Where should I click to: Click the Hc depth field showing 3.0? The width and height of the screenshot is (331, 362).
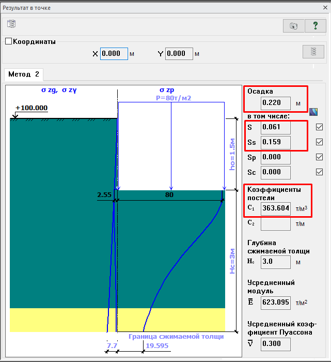click(275, 262)
